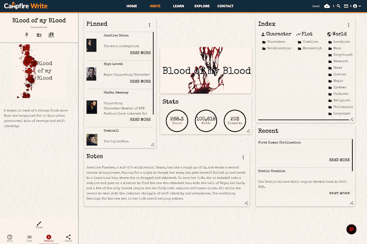Open the Locations folder in Index
This screenshot has width=367, height=244.
[x=339, y=42]
